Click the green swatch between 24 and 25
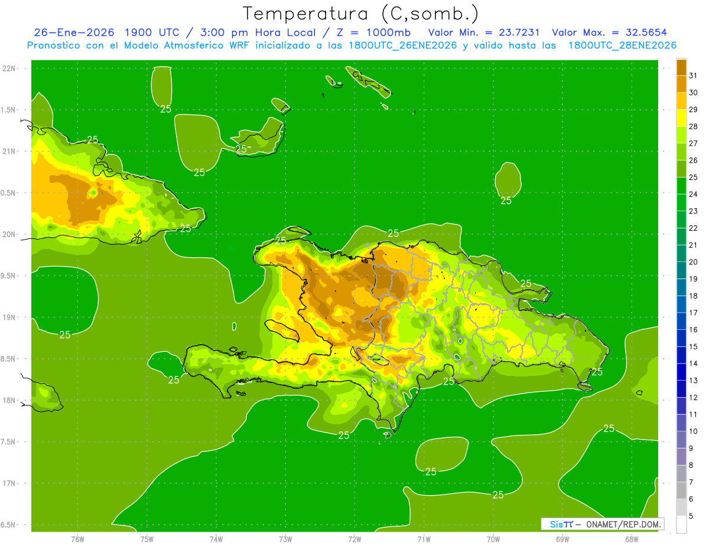The height and width of the screenshot is (547, 709). click(681, 186)
